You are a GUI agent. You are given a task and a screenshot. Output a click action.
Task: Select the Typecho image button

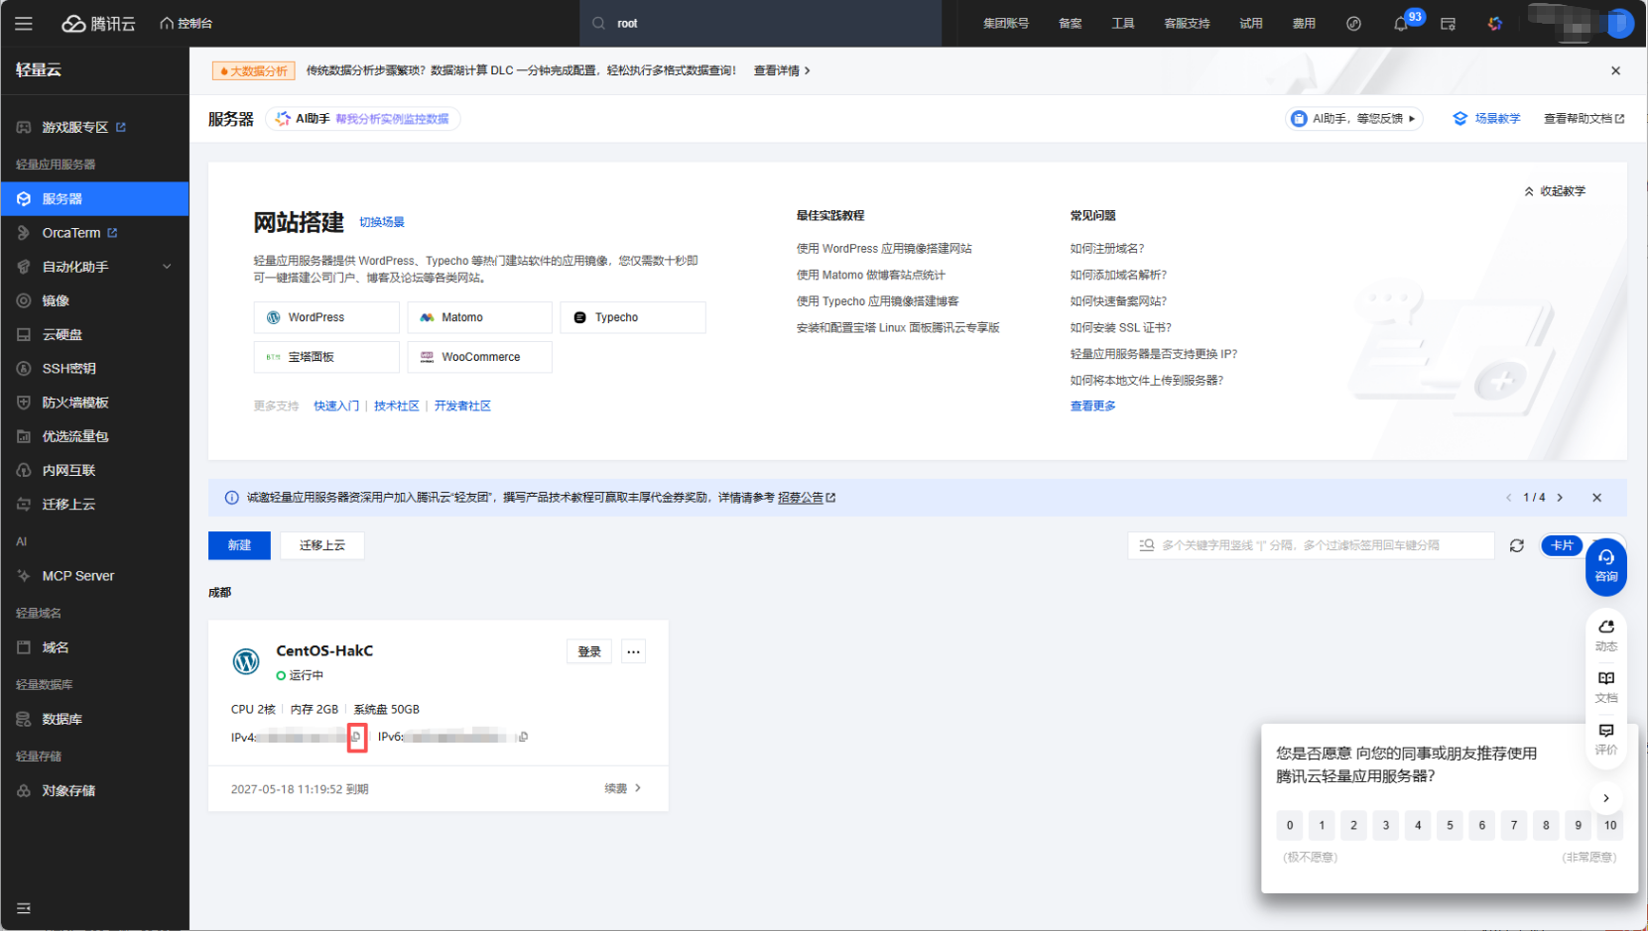coord(633,317)
